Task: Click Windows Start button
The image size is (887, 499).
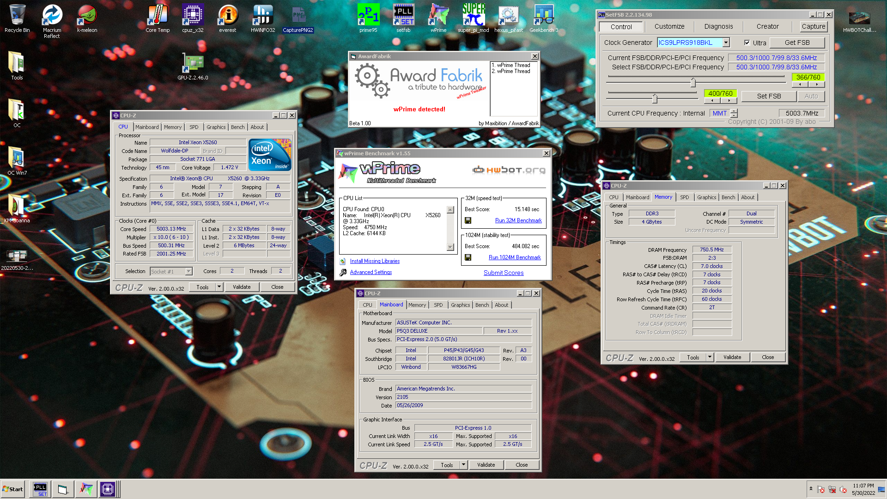Action: click(x=12, y=489)
